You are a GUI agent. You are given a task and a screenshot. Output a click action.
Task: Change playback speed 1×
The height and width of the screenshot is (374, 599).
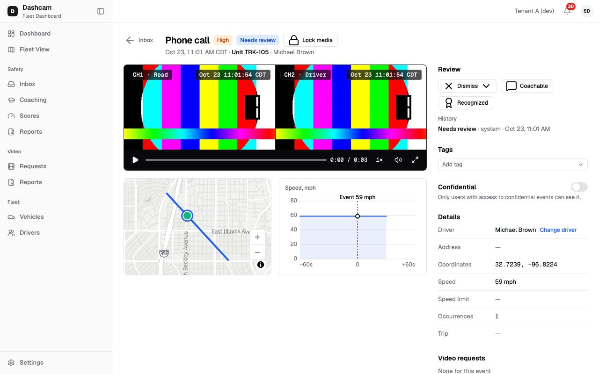click(380, 160)
